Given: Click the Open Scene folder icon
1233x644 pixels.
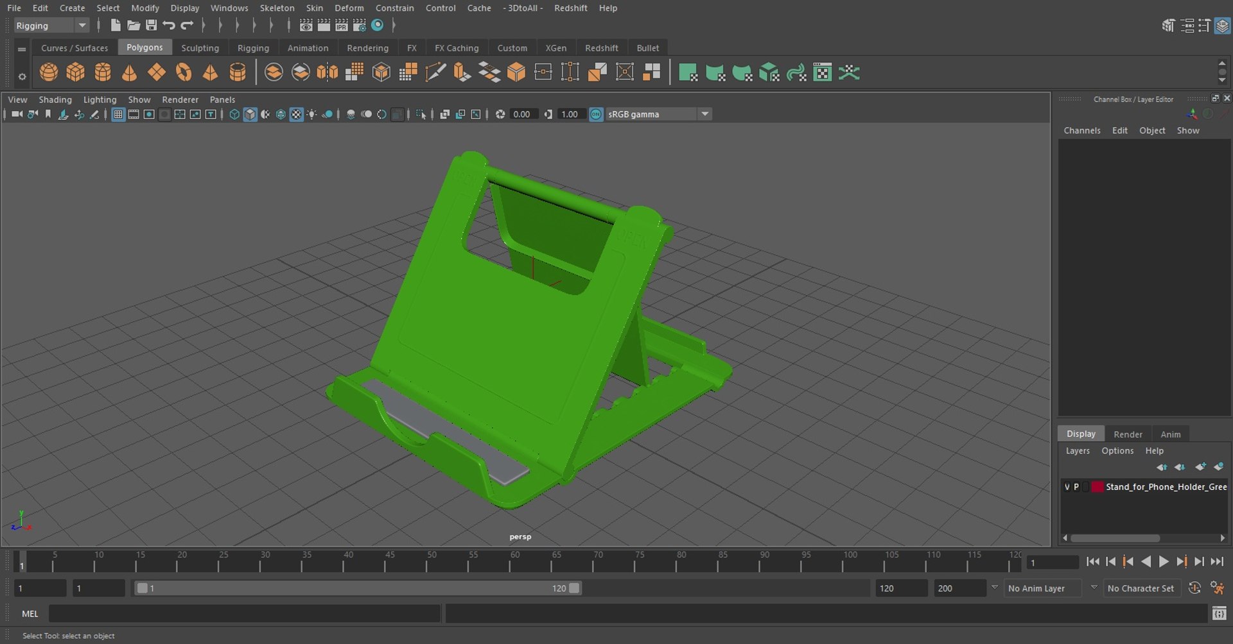Looking at the screenshot, I should [134, 25].
